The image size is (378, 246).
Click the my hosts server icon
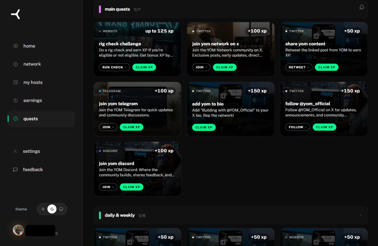16,82
